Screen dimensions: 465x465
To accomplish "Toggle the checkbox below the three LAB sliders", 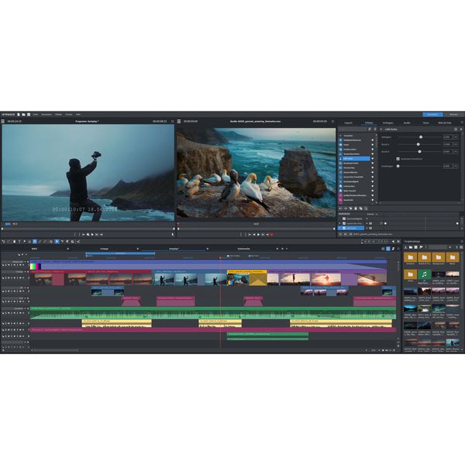I will tap(398, 159).
